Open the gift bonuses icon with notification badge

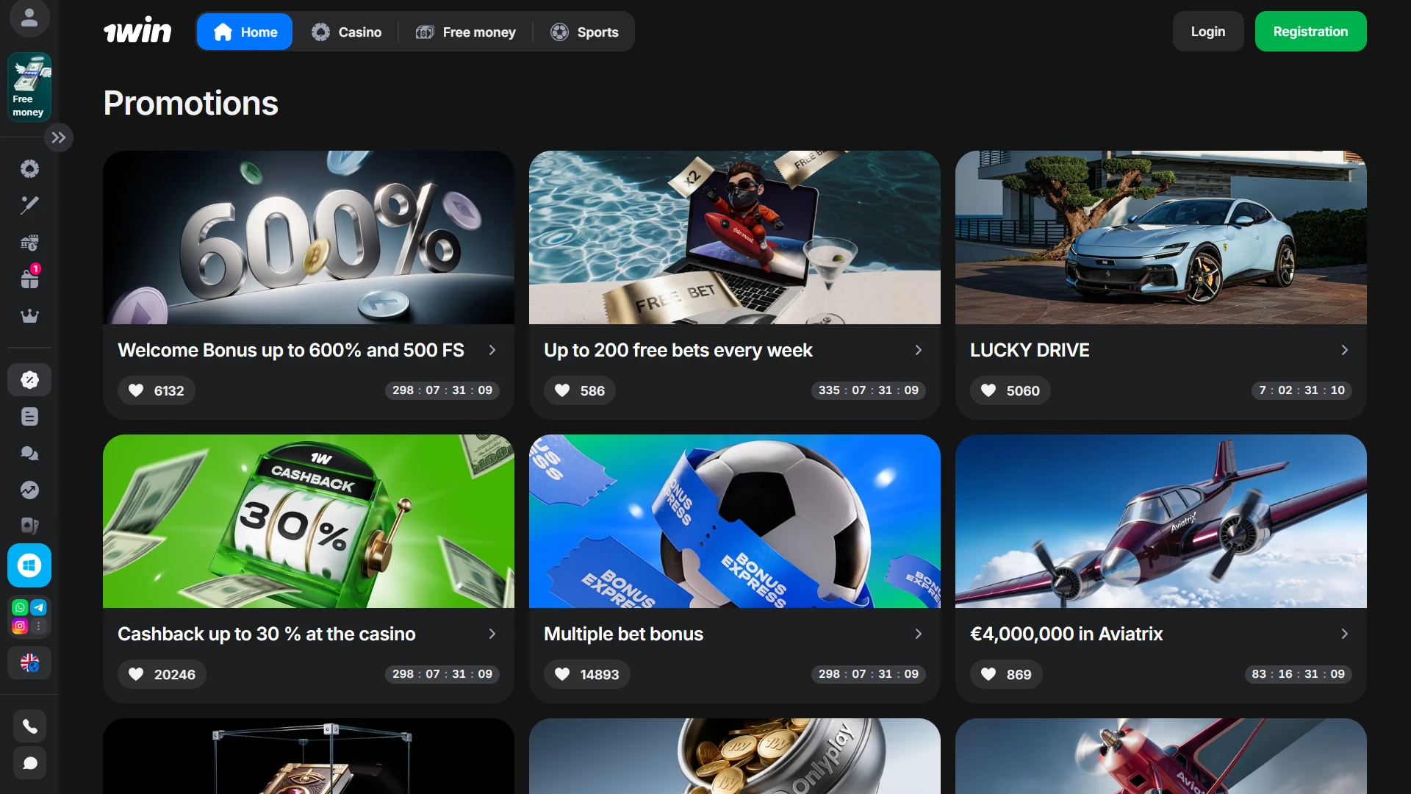[29, 278]
